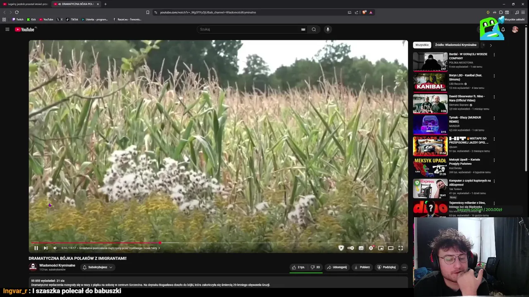Open the browser main hamburger menu
Viewport: 529px width, 297px height.
[x=523, y=12]
